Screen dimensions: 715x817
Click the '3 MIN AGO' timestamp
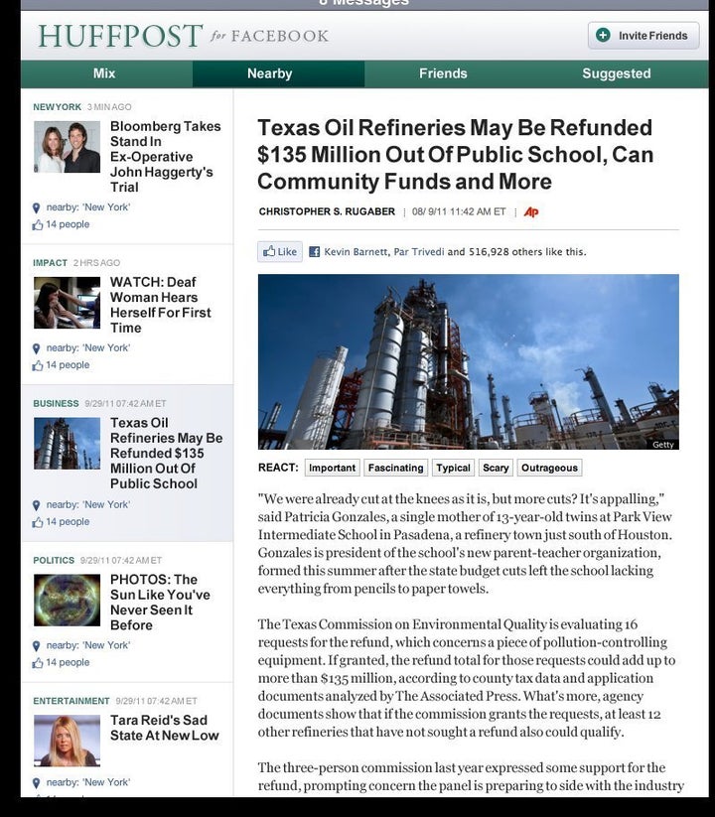point(109,107)
